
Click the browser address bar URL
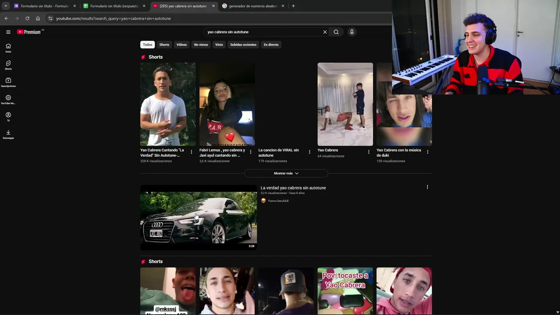pyautogui.click(x=113, y=18)
